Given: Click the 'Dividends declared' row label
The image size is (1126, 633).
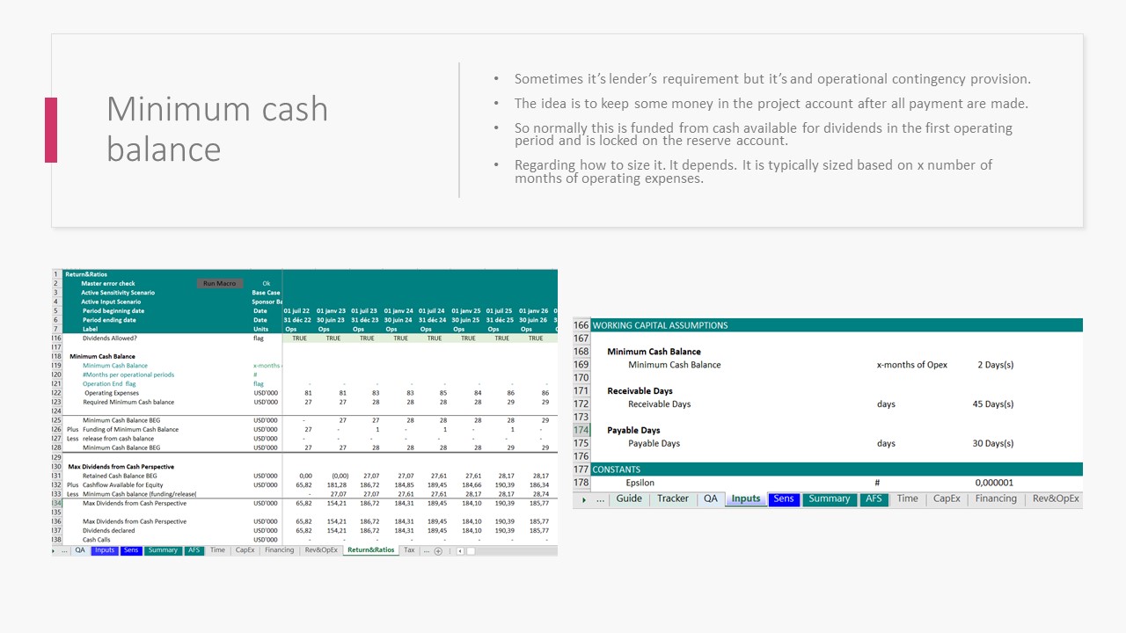Looking at the screenshot, I should pyautogui.click(x=109, y=531).
